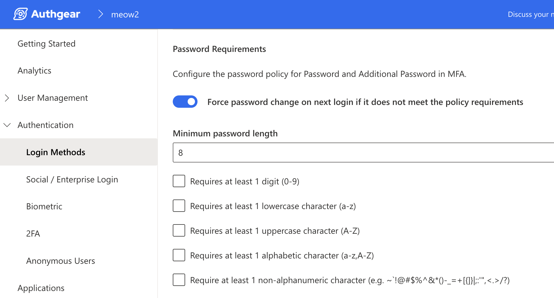The width and height of the screenshot is (554, 298).
Task: Open Biometric authentication settings
Action: click(44, 207)
